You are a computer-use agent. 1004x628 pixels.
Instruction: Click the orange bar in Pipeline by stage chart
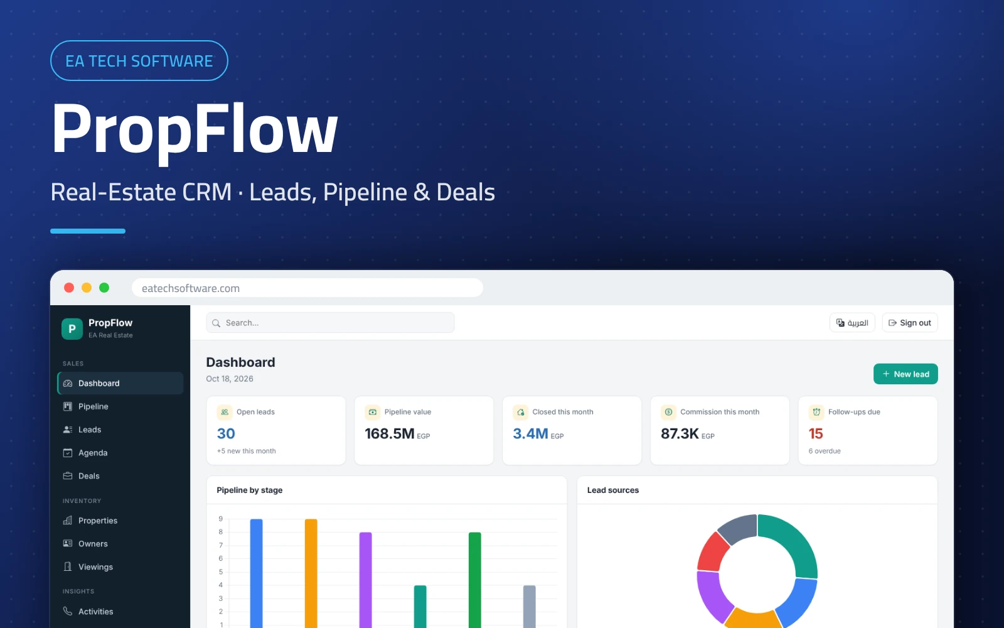pos(311,573)
